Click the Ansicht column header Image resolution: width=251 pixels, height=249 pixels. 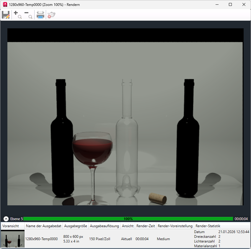tap(128, 226)
